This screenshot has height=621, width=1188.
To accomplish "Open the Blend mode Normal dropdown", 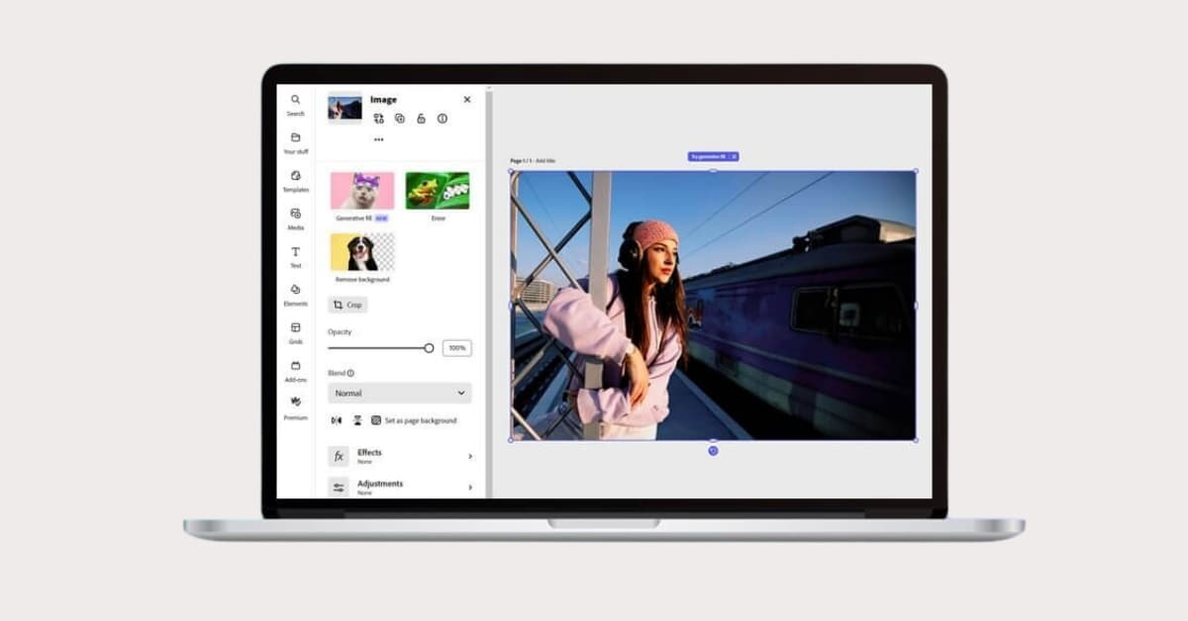I will coord(400,393).
